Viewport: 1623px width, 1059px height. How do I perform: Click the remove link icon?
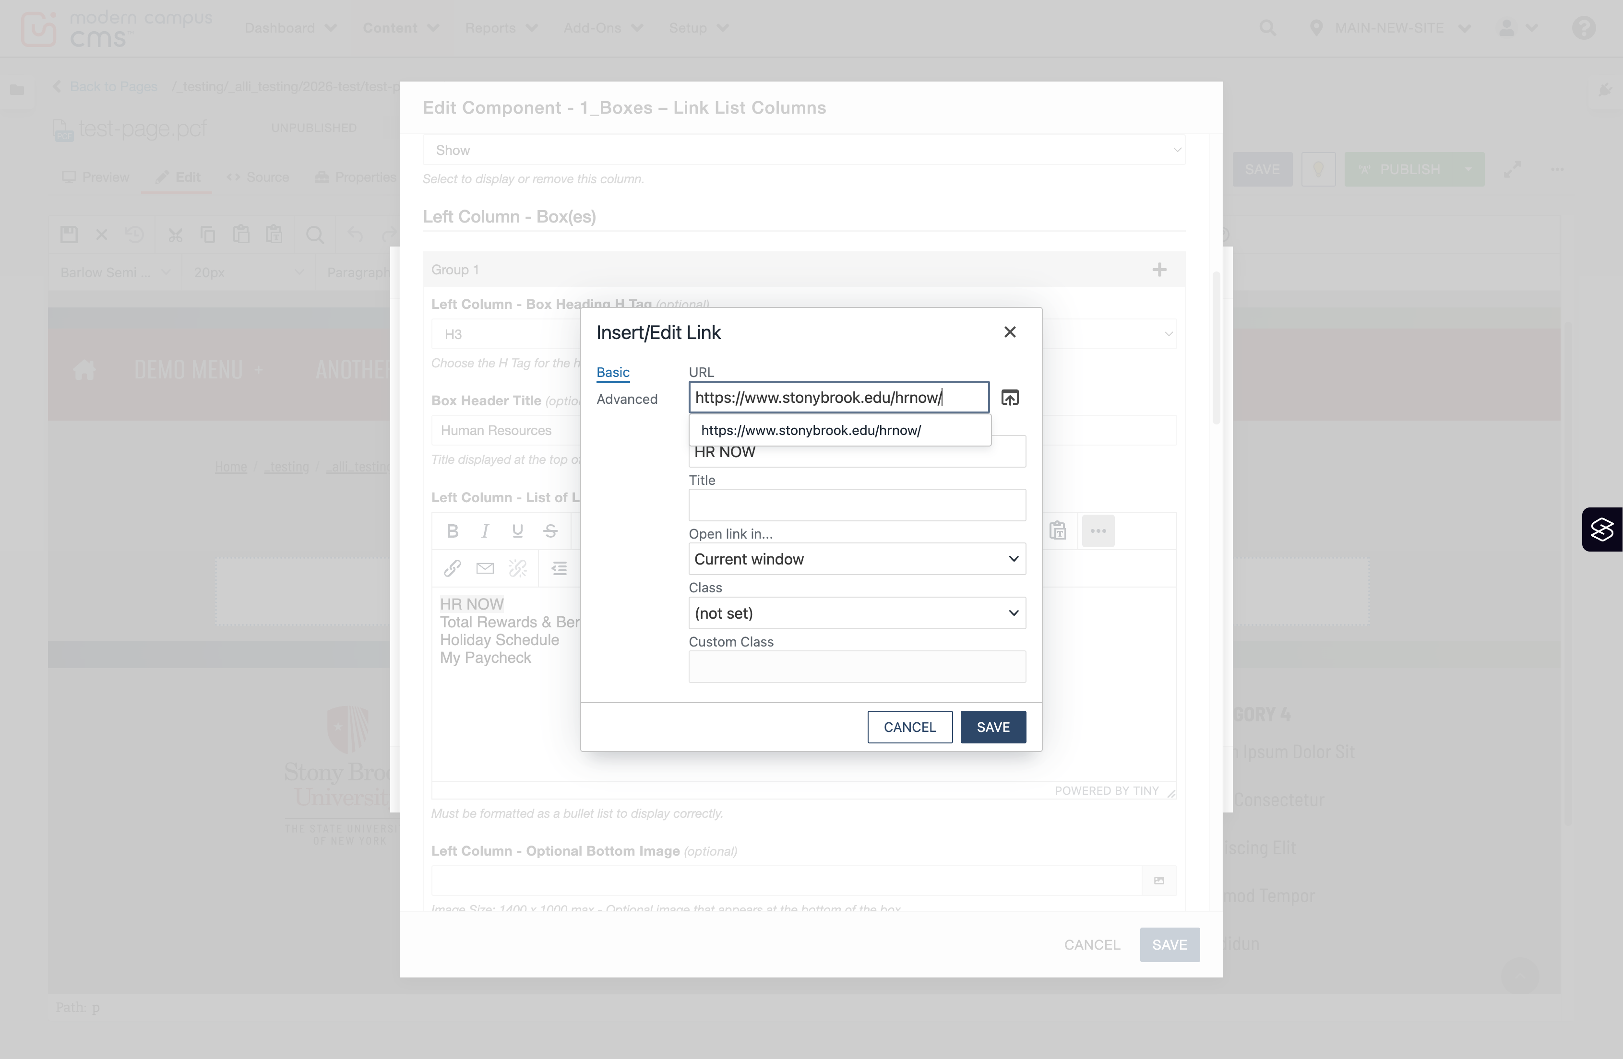[x=518, y=568]
